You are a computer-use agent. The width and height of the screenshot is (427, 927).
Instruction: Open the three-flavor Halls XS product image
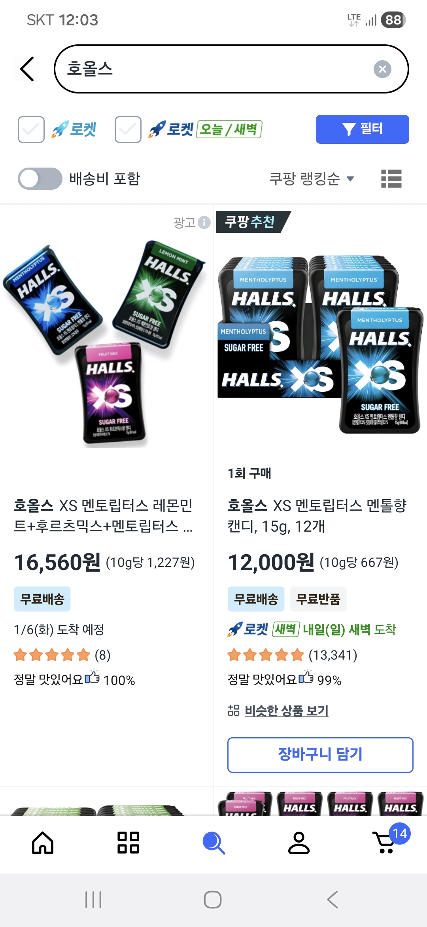click(x=104, y=345)
